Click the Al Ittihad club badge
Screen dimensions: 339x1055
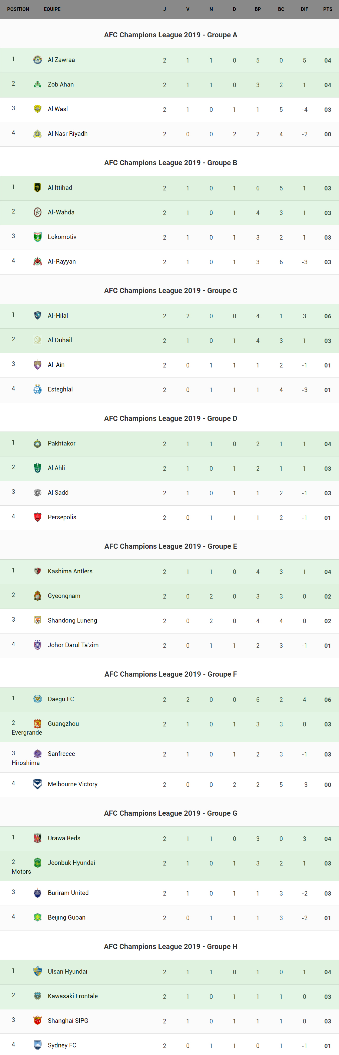coord(37,188)
